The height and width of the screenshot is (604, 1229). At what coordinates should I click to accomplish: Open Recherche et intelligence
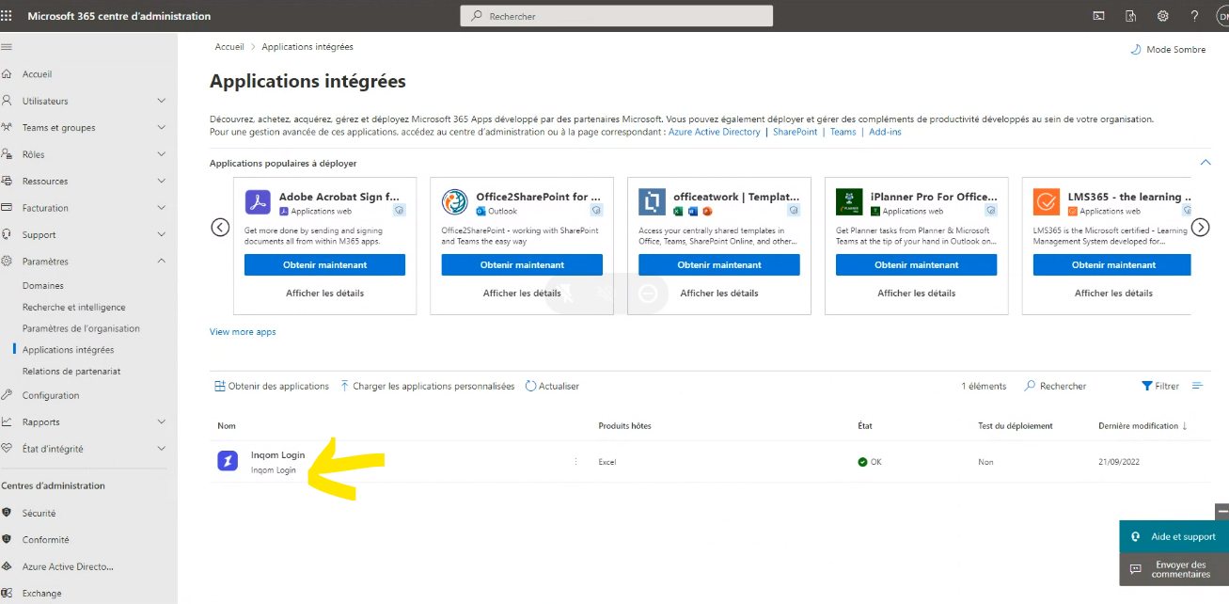point(74,308)
